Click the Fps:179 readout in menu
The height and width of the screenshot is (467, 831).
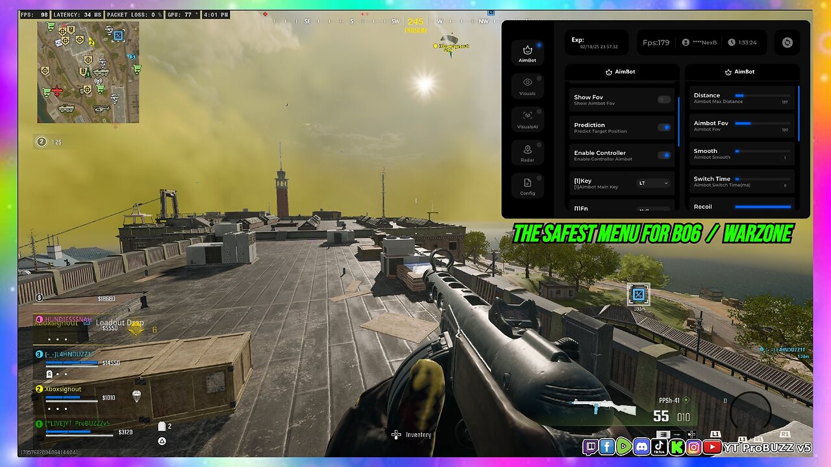coord(656,42)
